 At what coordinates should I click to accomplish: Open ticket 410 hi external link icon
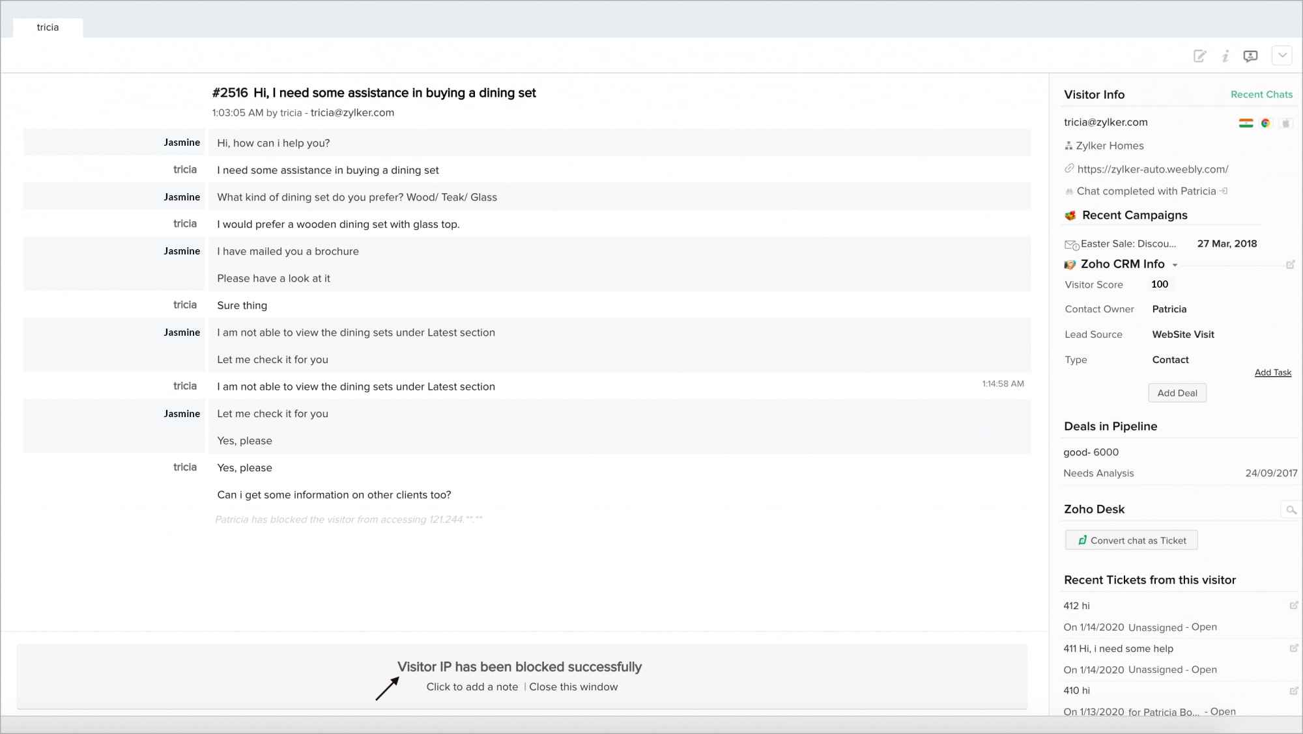(x=1294, y=690)
